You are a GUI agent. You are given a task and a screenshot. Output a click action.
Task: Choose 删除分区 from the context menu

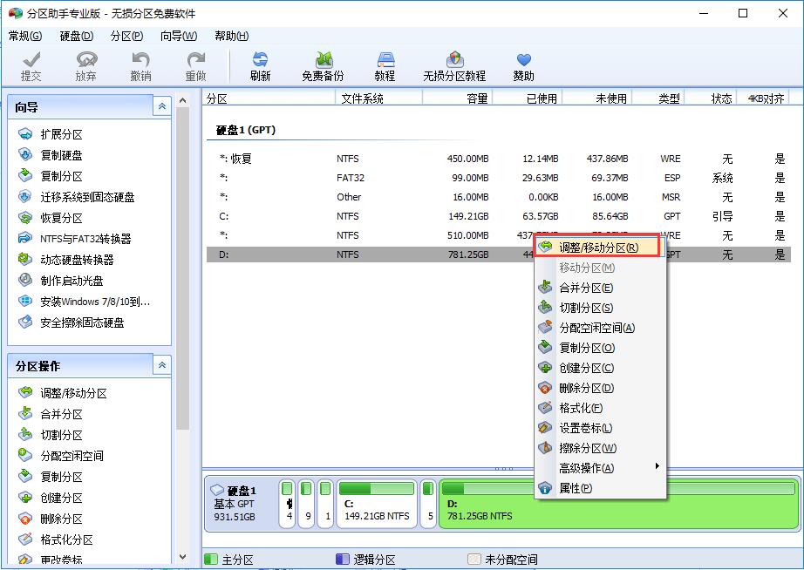click(585, 387)
